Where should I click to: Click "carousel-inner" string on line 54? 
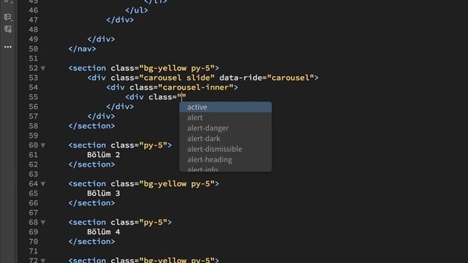195,88
